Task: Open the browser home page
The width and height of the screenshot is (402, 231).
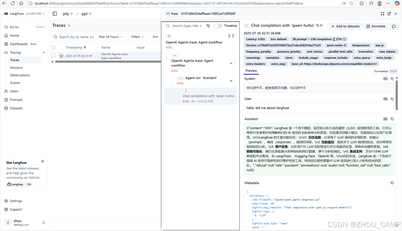Action: 21,3
